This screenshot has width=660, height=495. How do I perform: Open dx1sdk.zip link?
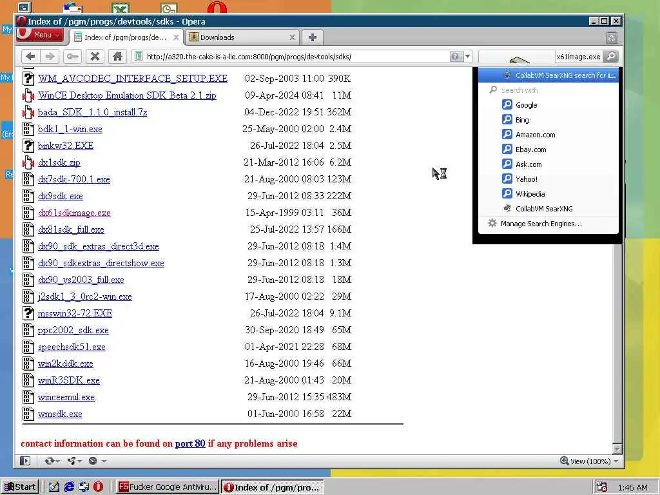click(x=59, y=162)
